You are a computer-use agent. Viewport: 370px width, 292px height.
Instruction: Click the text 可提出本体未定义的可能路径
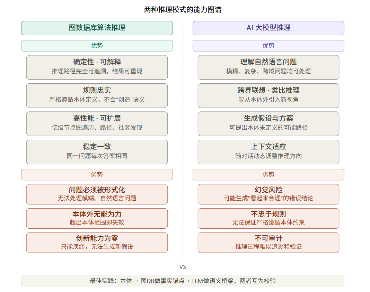tap(268, 128)
